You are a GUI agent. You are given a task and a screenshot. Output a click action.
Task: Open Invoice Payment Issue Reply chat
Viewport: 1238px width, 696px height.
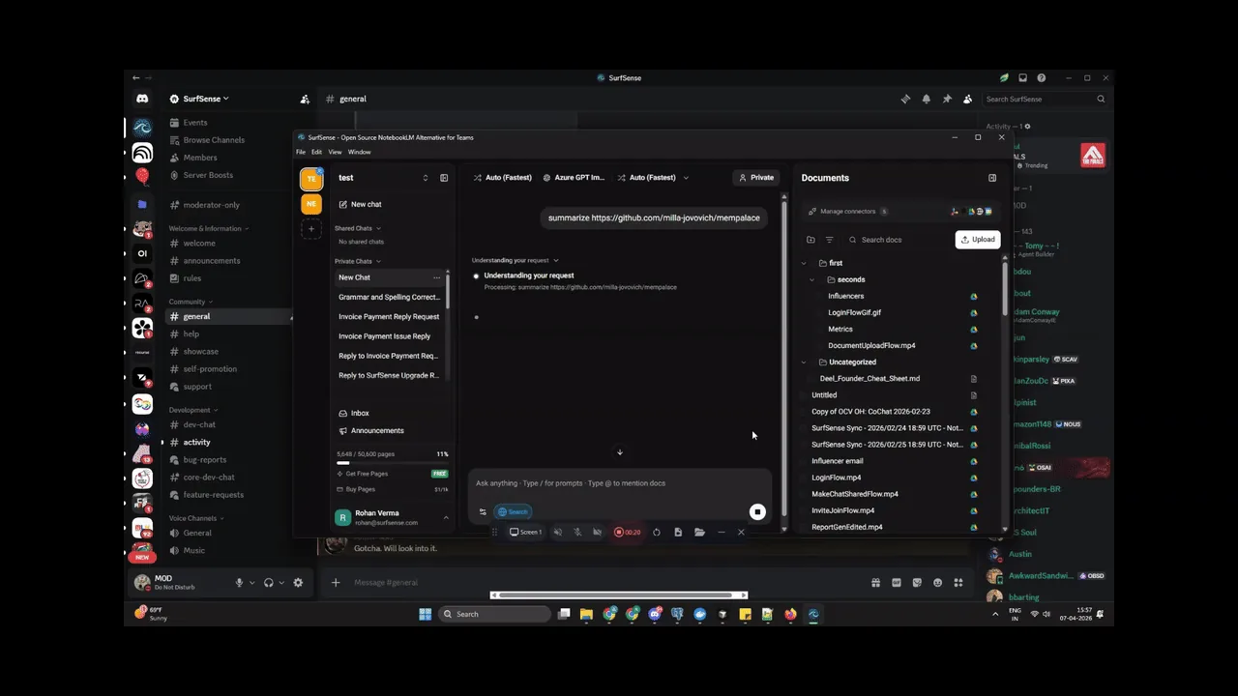[385, 336]
